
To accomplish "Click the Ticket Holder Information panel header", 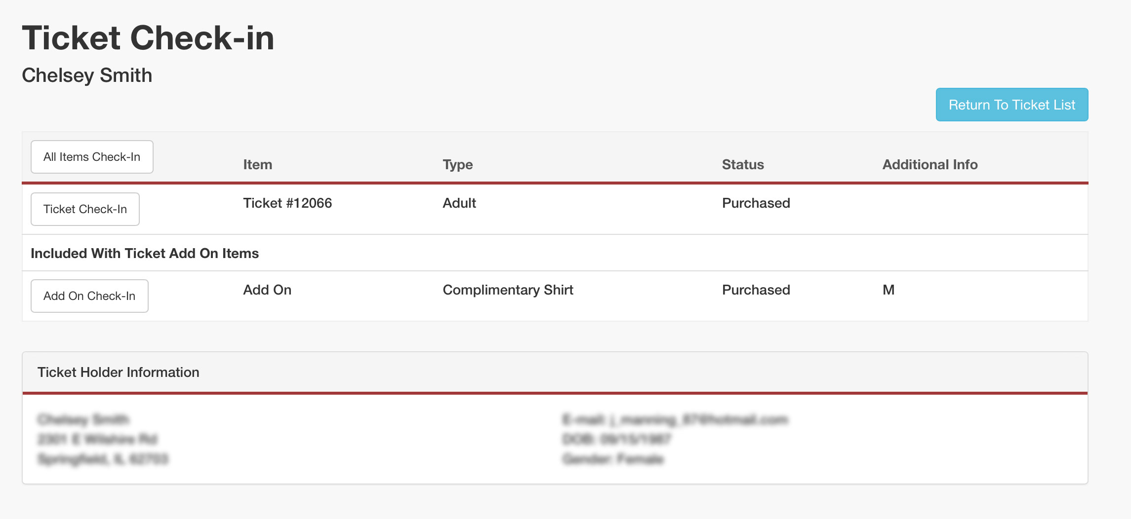I will 119,372.
